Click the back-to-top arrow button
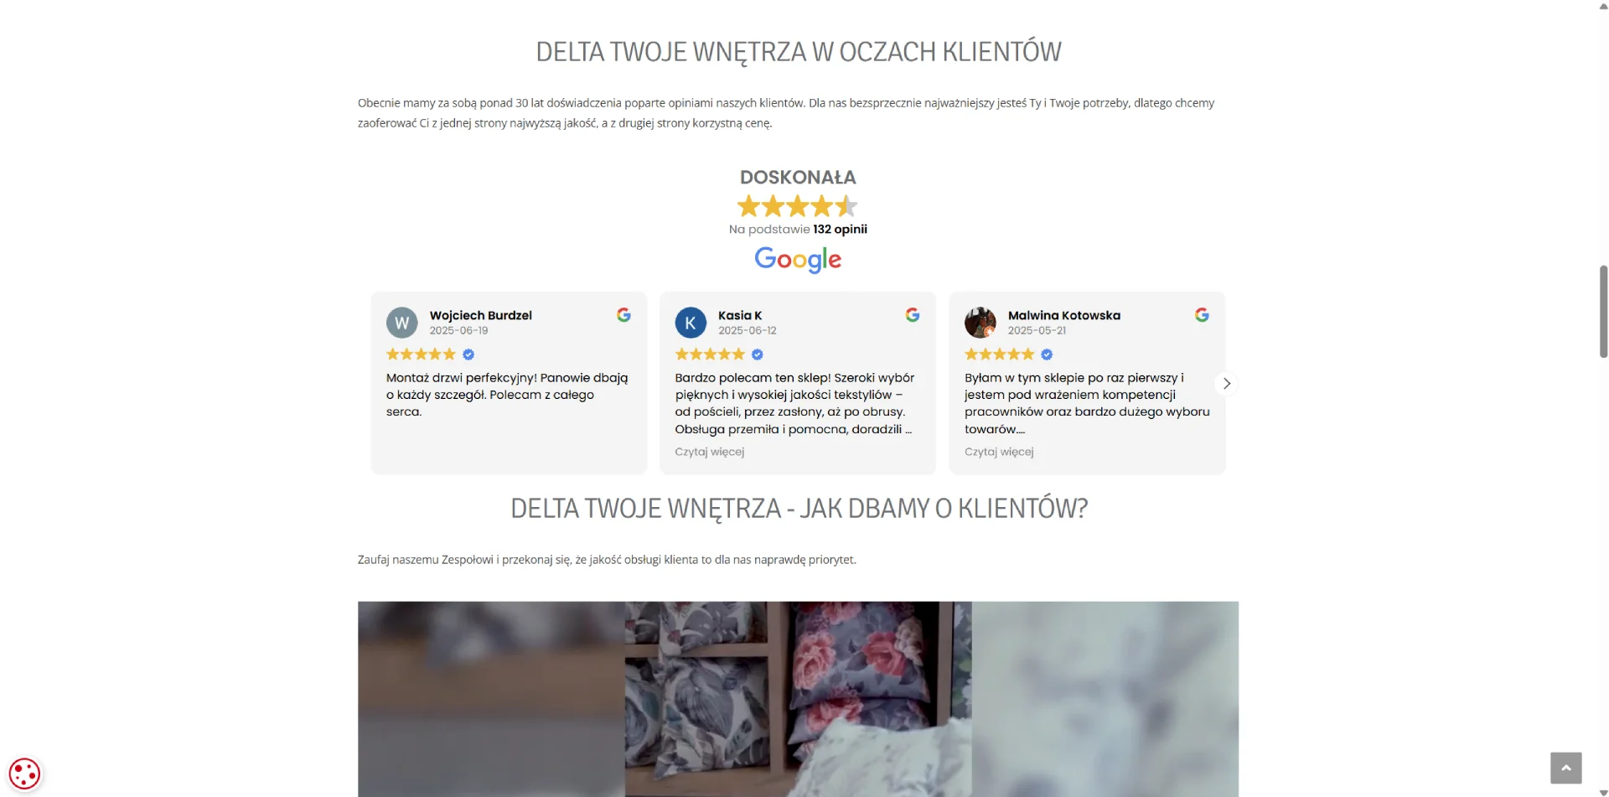Image resolution: width=1609 pixels, height=797 pixels. click(x=1565, y=768)
